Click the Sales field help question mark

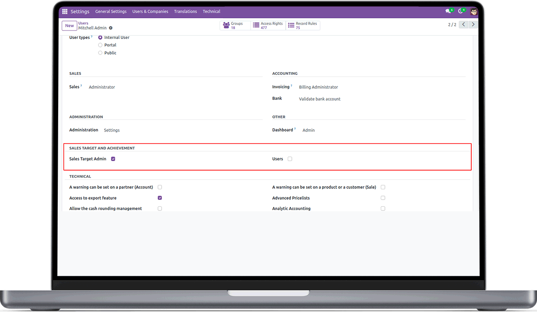(81, 86)
